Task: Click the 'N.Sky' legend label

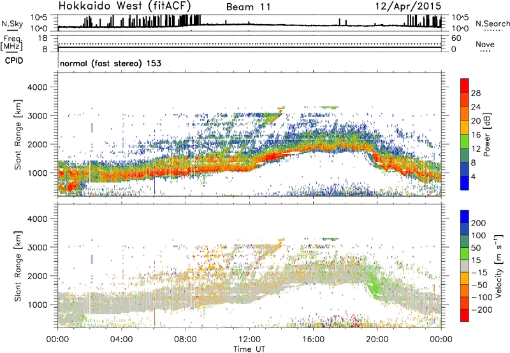Action: (12, 24)
